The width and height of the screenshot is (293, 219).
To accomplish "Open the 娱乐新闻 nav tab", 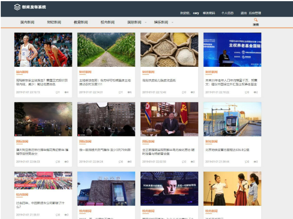I will coord(161,22).
